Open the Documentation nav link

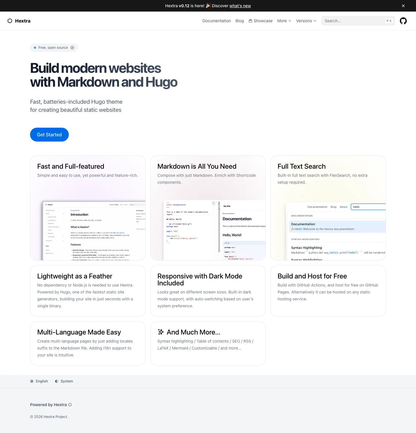pyautogui.click(x=217, y=21)
